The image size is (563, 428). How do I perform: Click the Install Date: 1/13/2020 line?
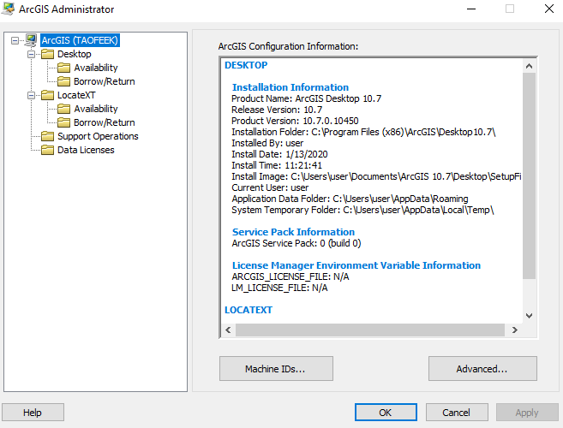coord(279,154)
